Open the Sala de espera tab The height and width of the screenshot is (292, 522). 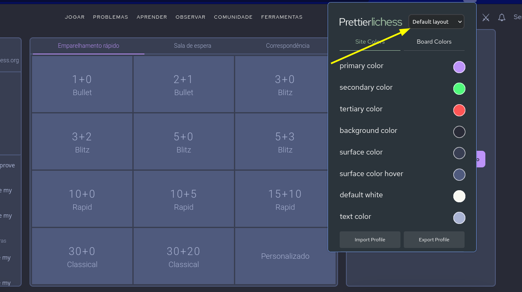point(193,46)
